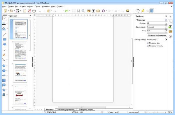The width and height of the screenshot is (175, 115).
Task: Select the Connector tool
Action: tap(4, 60)
